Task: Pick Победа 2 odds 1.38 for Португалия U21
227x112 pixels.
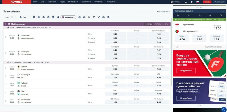Action: point(217,38)
